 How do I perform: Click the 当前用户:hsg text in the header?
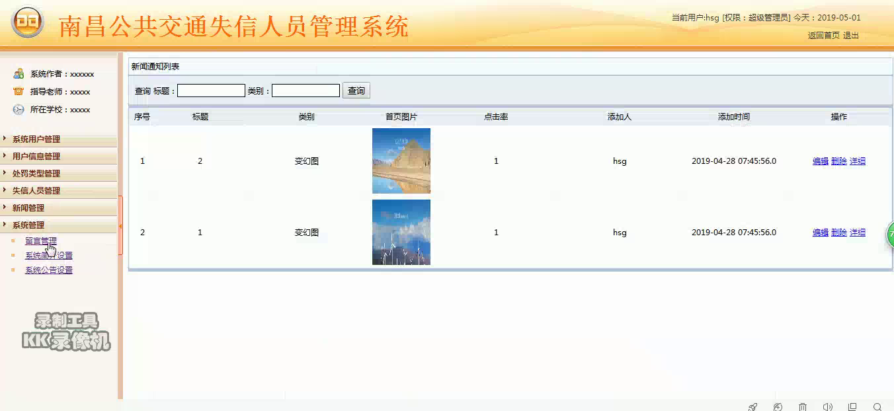tap(695, 18)
